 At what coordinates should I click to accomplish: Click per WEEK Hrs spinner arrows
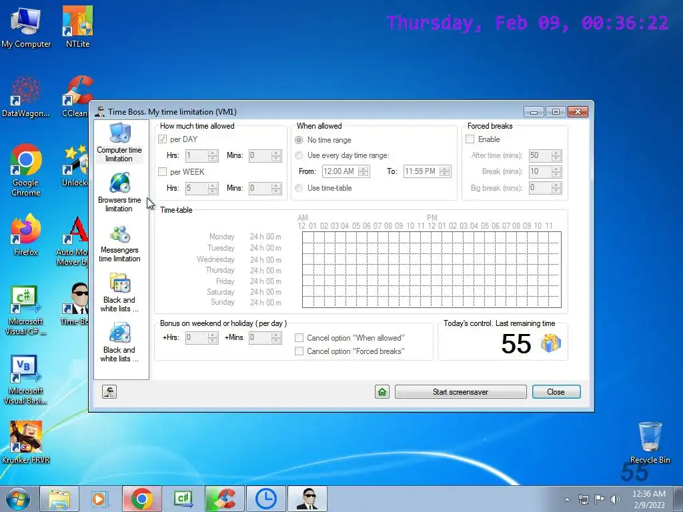click(213, 188)
